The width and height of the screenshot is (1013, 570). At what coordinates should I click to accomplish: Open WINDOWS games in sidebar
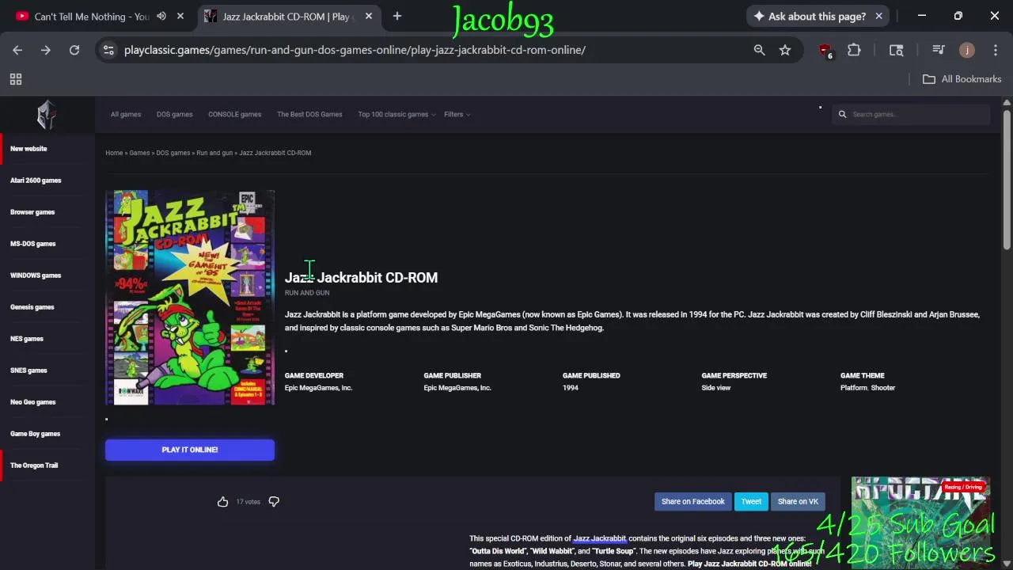pos(36,275)
